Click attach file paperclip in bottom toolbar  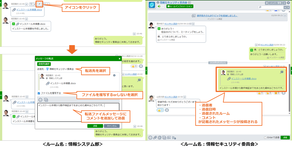click(155, 137)
